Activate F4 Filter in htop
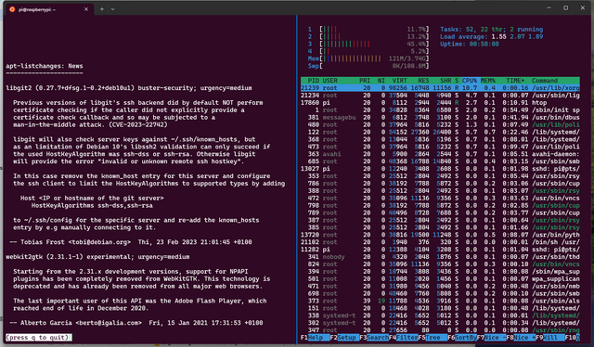 [403, 337]
